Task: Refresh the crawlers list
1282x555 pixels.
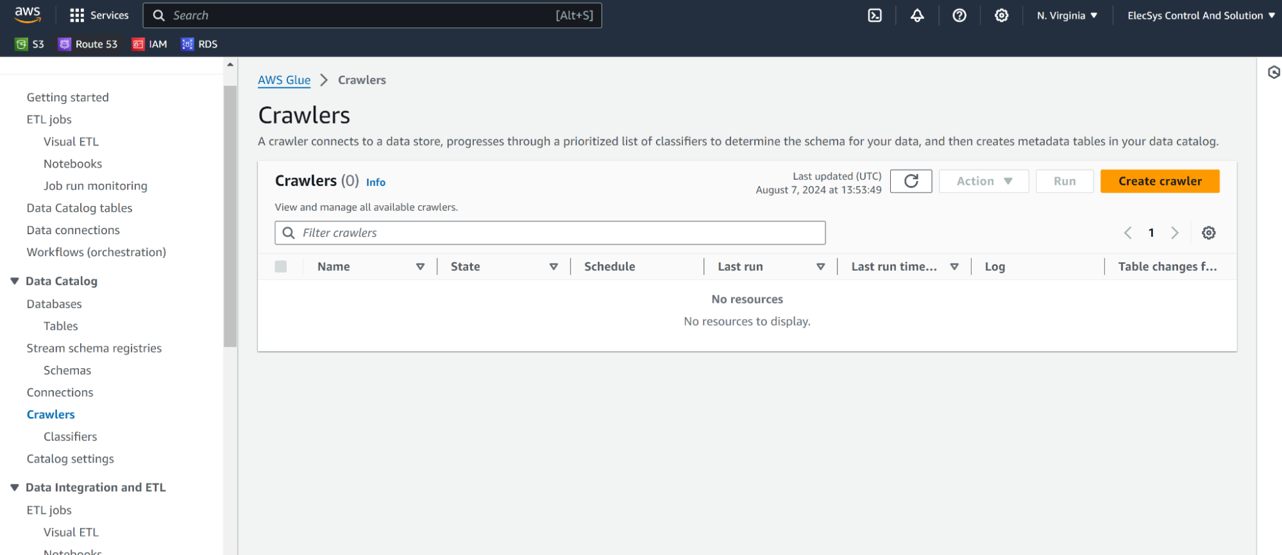Action: tap(911, 182)
